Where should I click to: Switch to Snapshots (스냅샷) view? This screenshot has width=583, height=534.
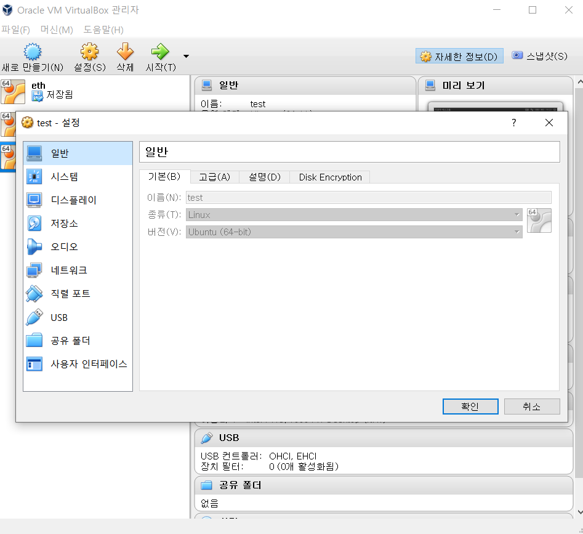(540, 56)
